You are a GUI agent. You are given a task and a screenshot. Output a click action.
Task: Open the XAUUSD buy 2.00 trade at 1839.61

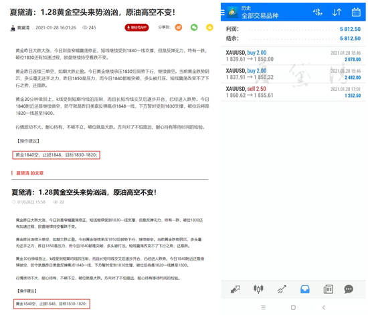click(293, 55)
